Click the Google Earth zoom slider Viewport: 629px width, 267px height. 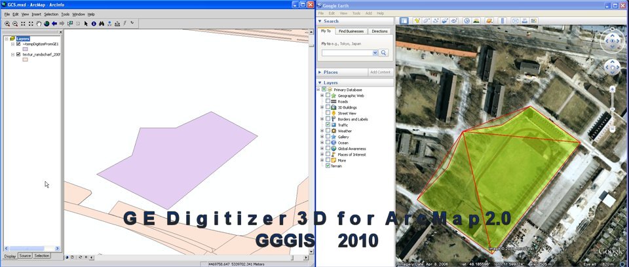click(612, 109)
